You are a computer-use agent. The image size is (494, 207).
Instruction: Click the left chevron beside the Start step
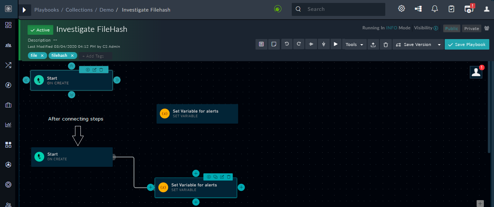pos(26,80)
